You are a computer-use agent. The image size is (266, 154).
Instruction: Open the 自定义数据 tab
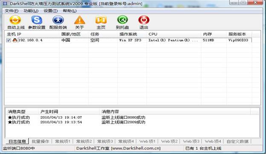[x=237, y=141]
